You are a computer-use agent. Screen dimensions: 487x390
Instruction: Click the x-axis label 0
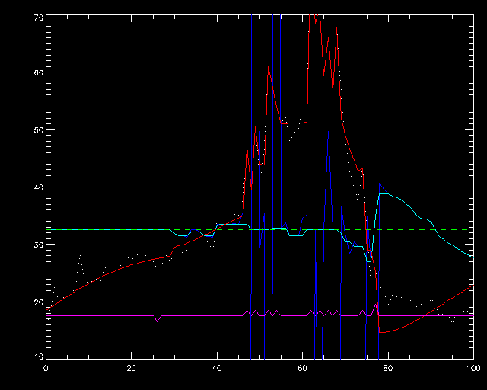coord(46,368)
